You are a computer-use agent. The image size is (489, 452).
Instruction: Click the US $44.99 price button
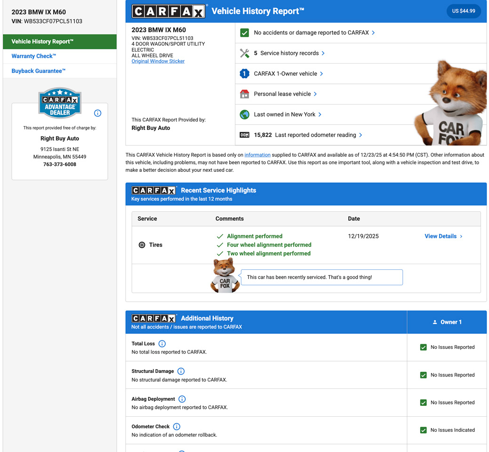pos(463,11)
